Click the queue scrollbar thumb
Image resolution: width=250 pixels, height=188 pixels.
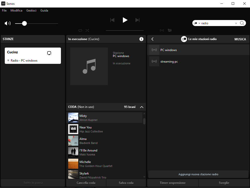click(144, 121)
